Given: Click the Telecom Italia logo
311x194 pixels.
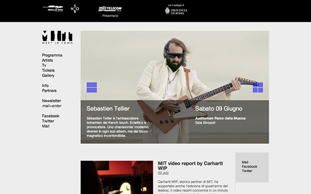Looking at the screenshot, I should (x=110, y=9).
